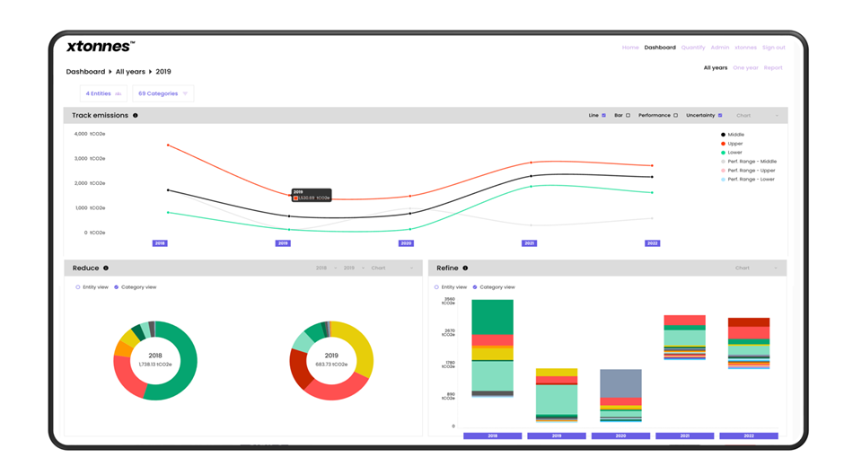Click the Sign out link
The image size is (844, 475).
pos(773,48)
